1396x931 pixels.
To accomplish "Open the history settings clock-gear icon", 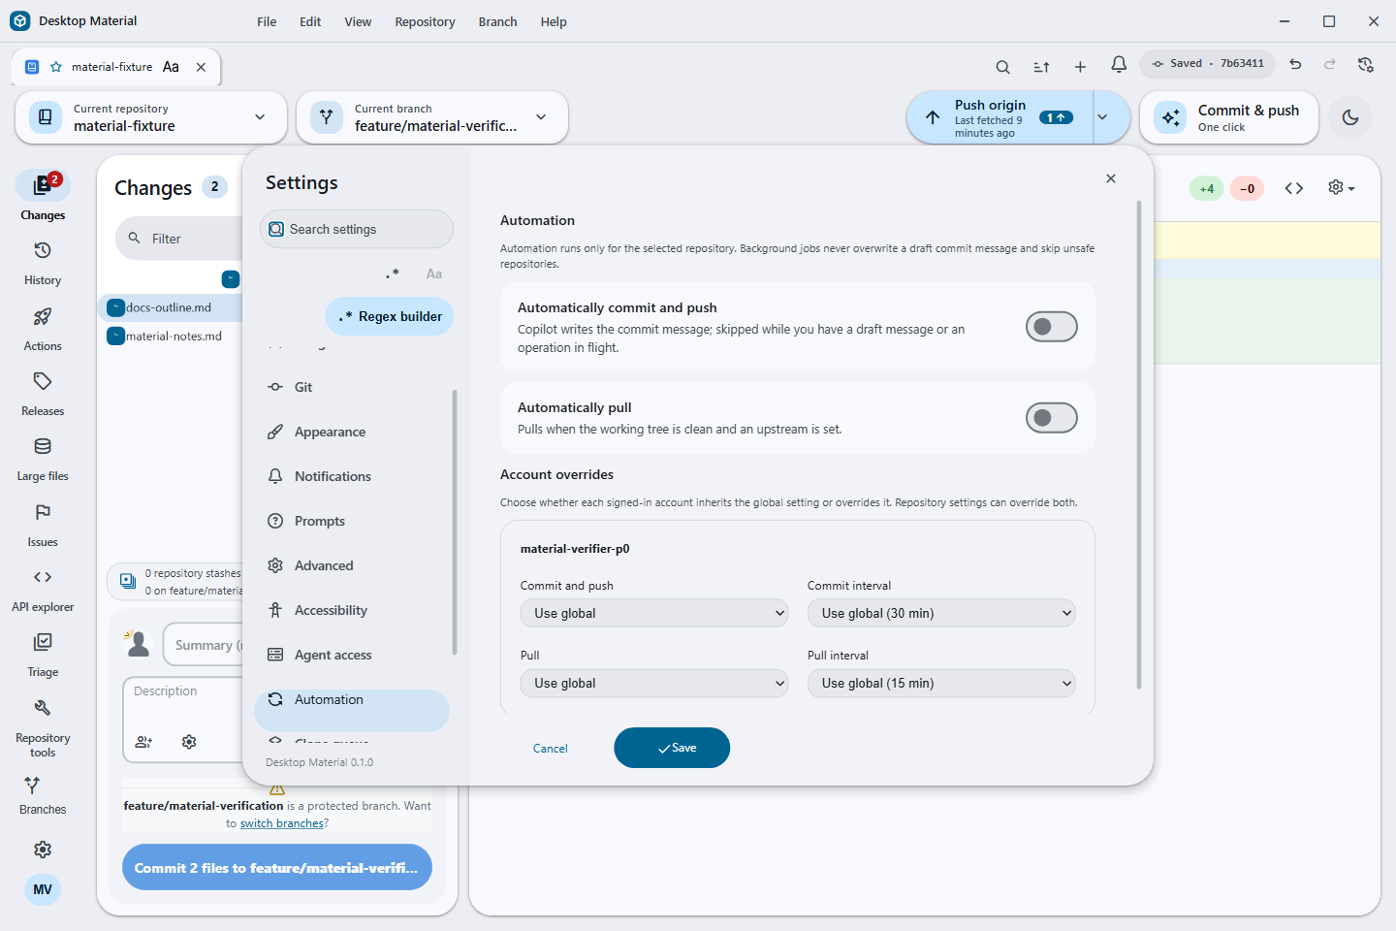I will pyautogui.click(x=1366, y=64).
